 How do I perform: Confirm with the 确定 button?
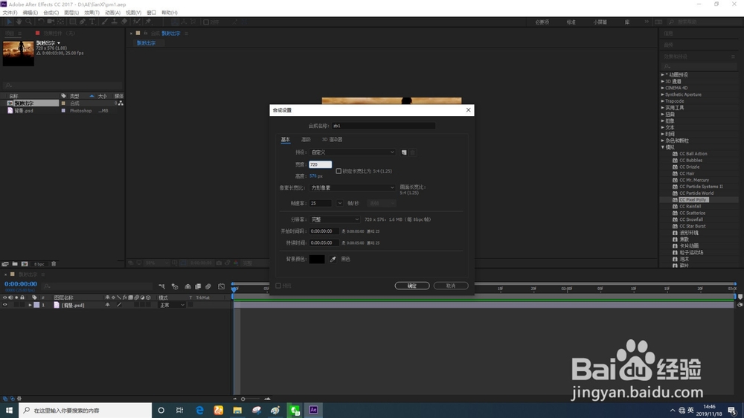(x=412, y=286)
